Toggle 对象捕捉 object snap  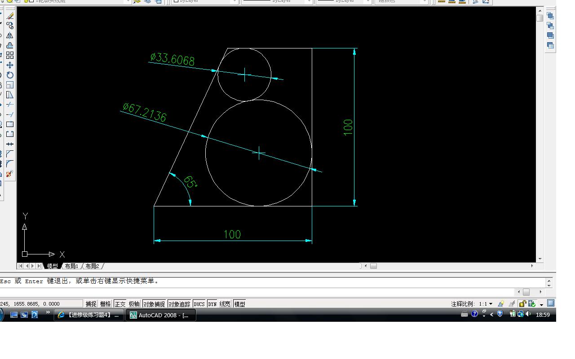point(154,304)
